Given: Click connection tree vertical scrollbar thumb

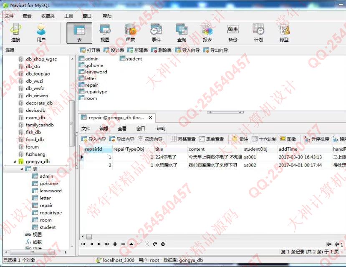Looking at the screenshot, I should [x=72, y=123].
